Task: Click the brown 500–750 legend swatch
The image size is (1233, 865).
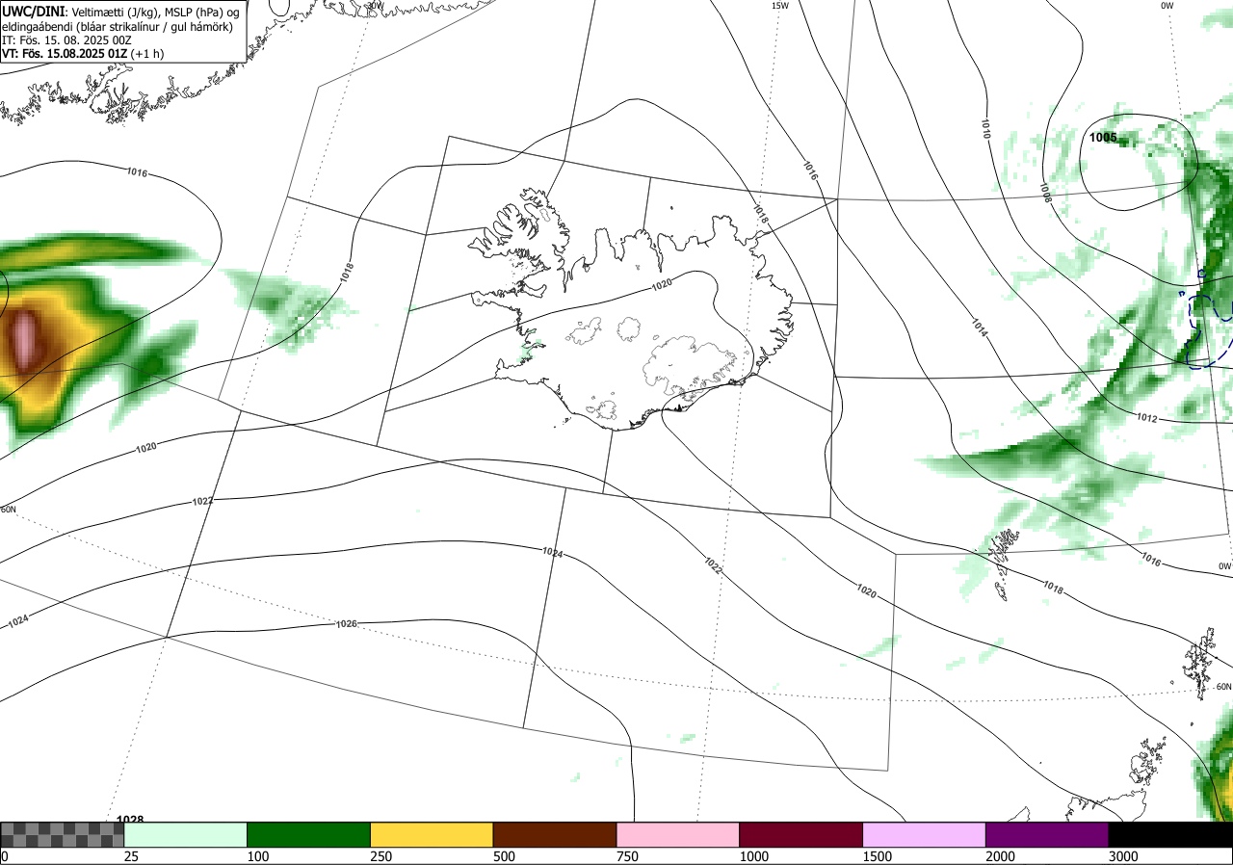Action: point(555,834)
